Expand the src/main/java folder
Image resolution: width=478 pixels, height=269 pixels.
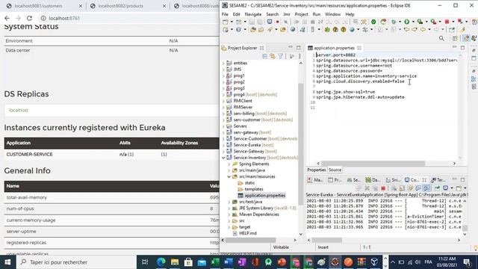click(229, 170)
